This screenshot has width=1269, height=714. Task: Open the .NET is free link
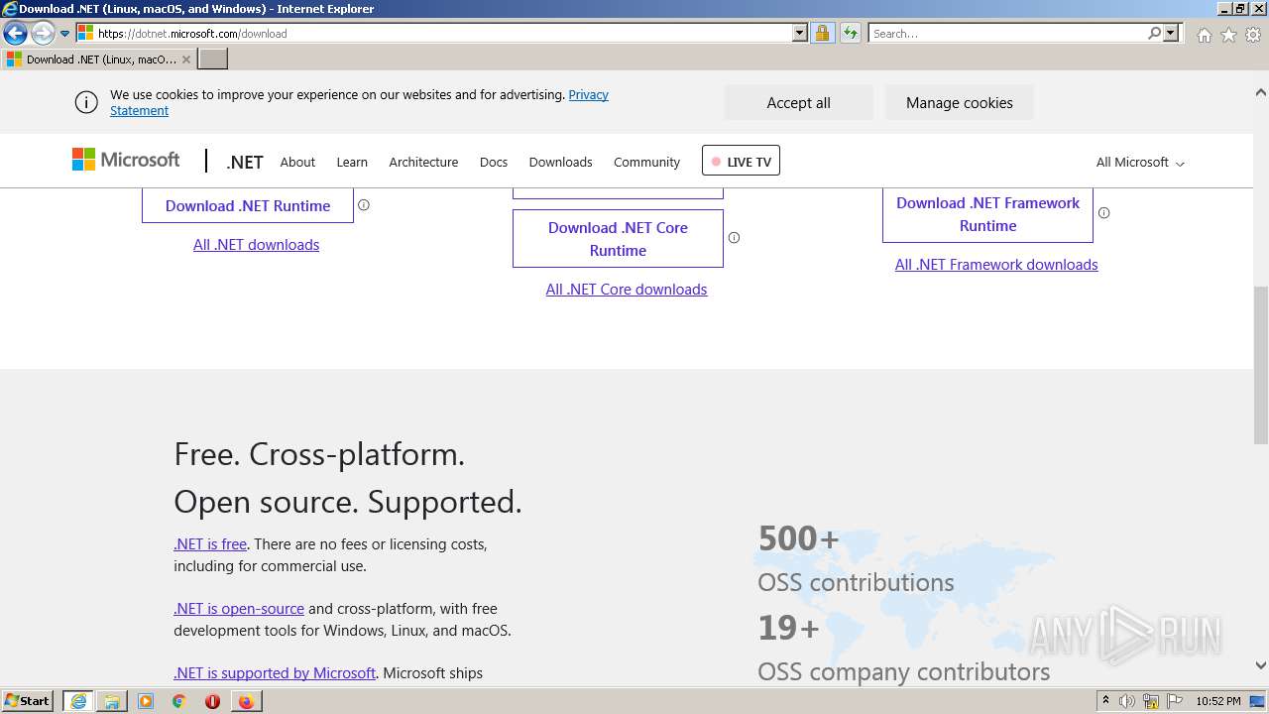click(x=210, y=544)
